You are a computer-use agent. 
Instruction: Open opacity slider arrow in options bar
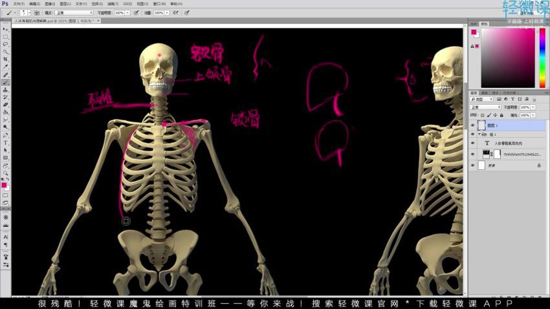coord(127,13)
